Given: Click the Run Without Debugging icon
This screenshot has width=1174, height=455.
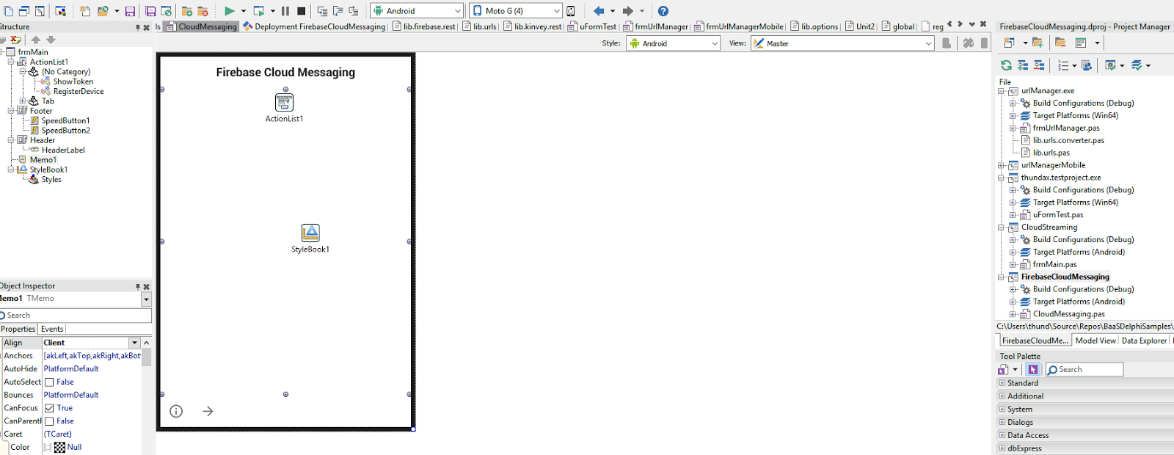Looking at the screenshot, I should [259, 11].
